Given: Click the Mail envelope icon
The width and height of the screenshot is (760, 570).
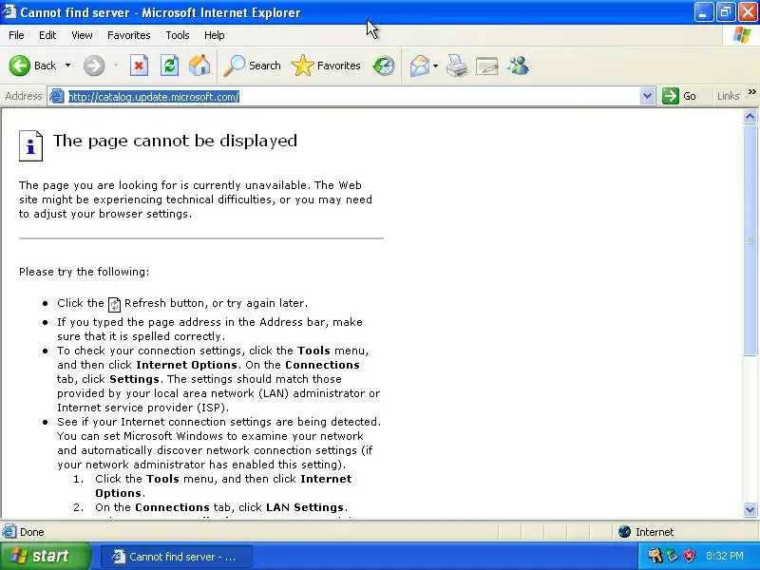Looking at the screenshot, I should [420, 66].
